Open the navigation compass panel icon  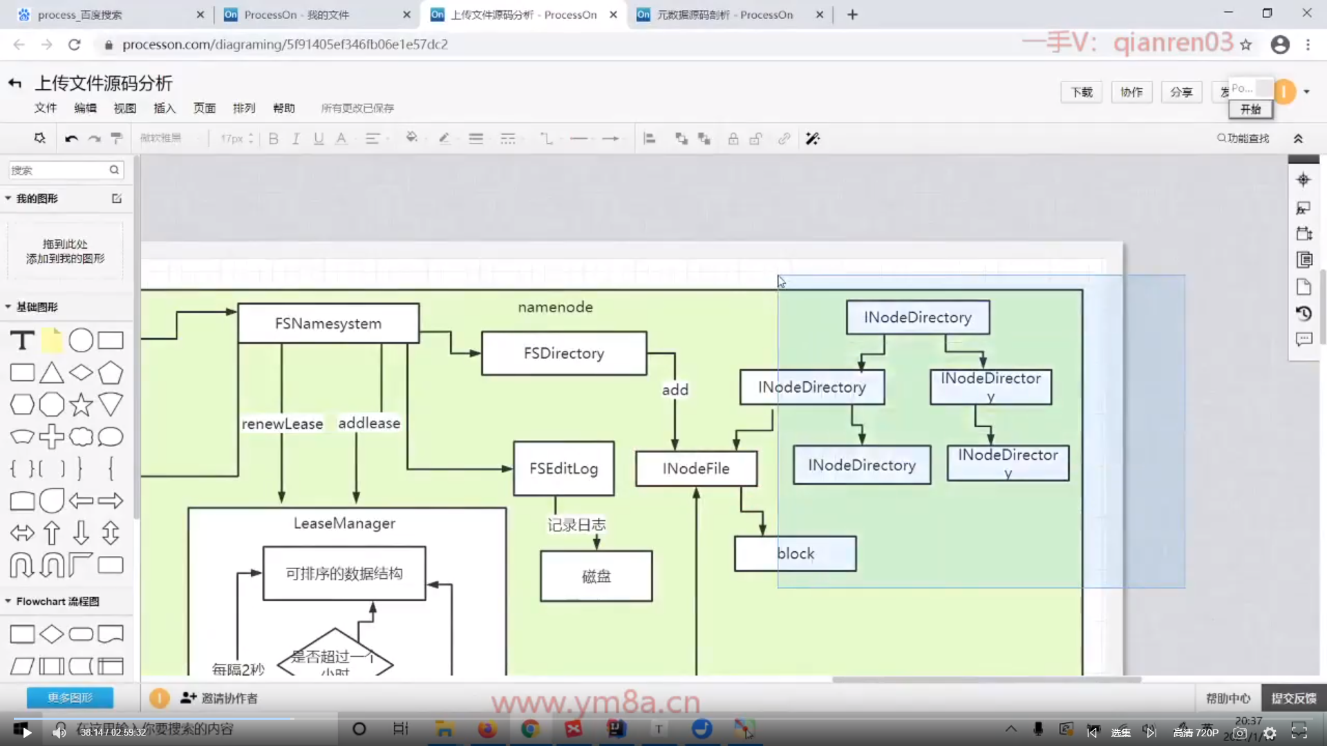pos(1304,180)
